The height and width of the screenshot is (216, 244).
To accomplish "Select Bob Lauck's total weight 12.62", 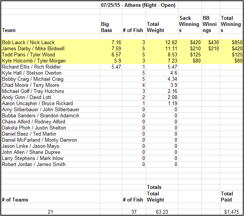I will coord(171,42).
